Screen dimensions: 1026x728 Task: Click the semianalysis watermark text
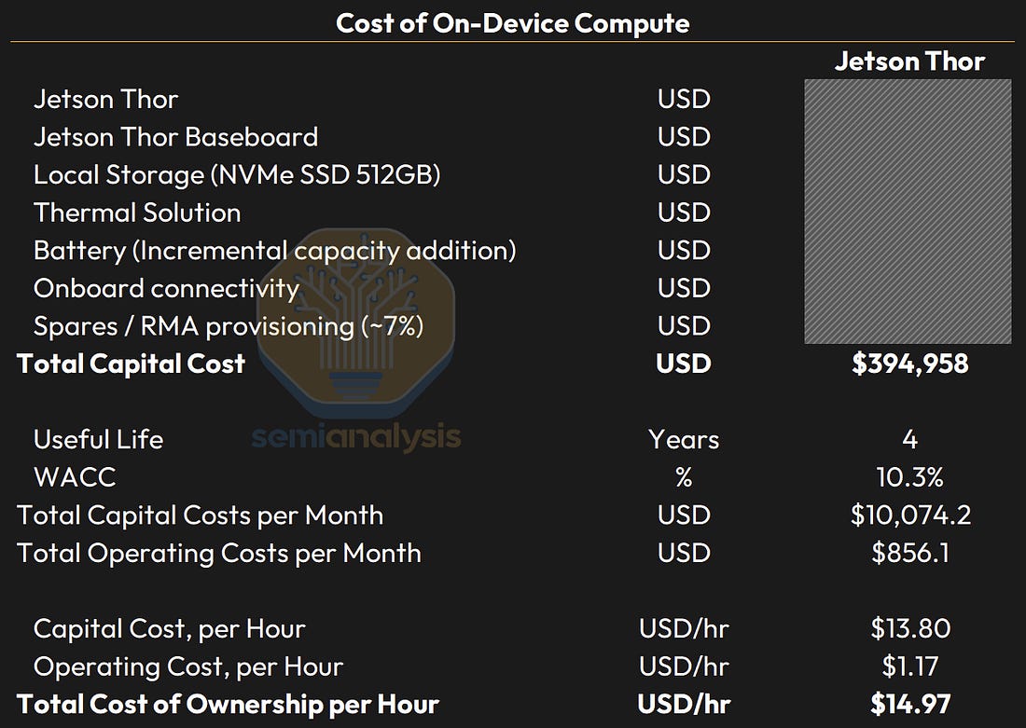(x=356, y=437)
